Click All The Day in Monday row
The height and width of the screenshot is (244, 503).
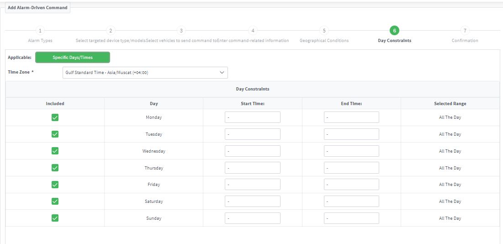pos(450,117)
